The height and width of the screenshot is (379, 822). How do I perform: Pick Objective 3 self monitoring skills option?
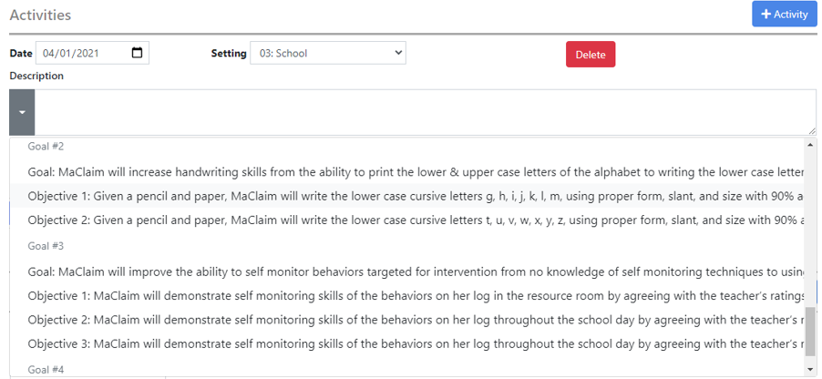(x=415, y=343)
